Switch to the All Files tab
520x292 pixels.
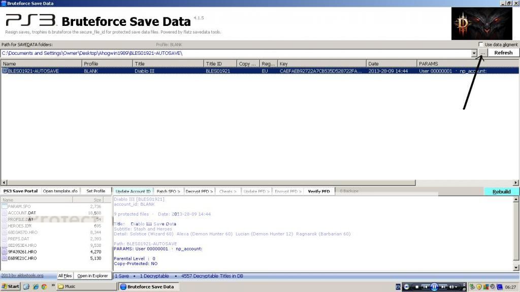coord(65,276)
